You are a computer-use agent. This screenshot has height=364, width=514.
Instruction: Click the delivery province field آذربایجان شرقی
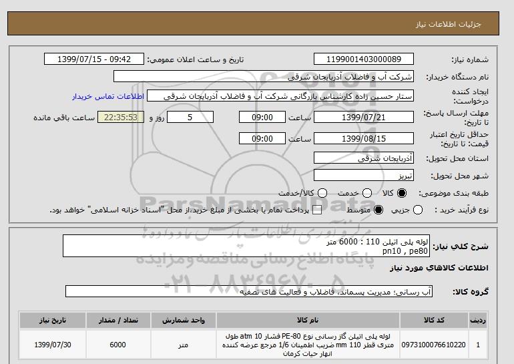point(364,158)
